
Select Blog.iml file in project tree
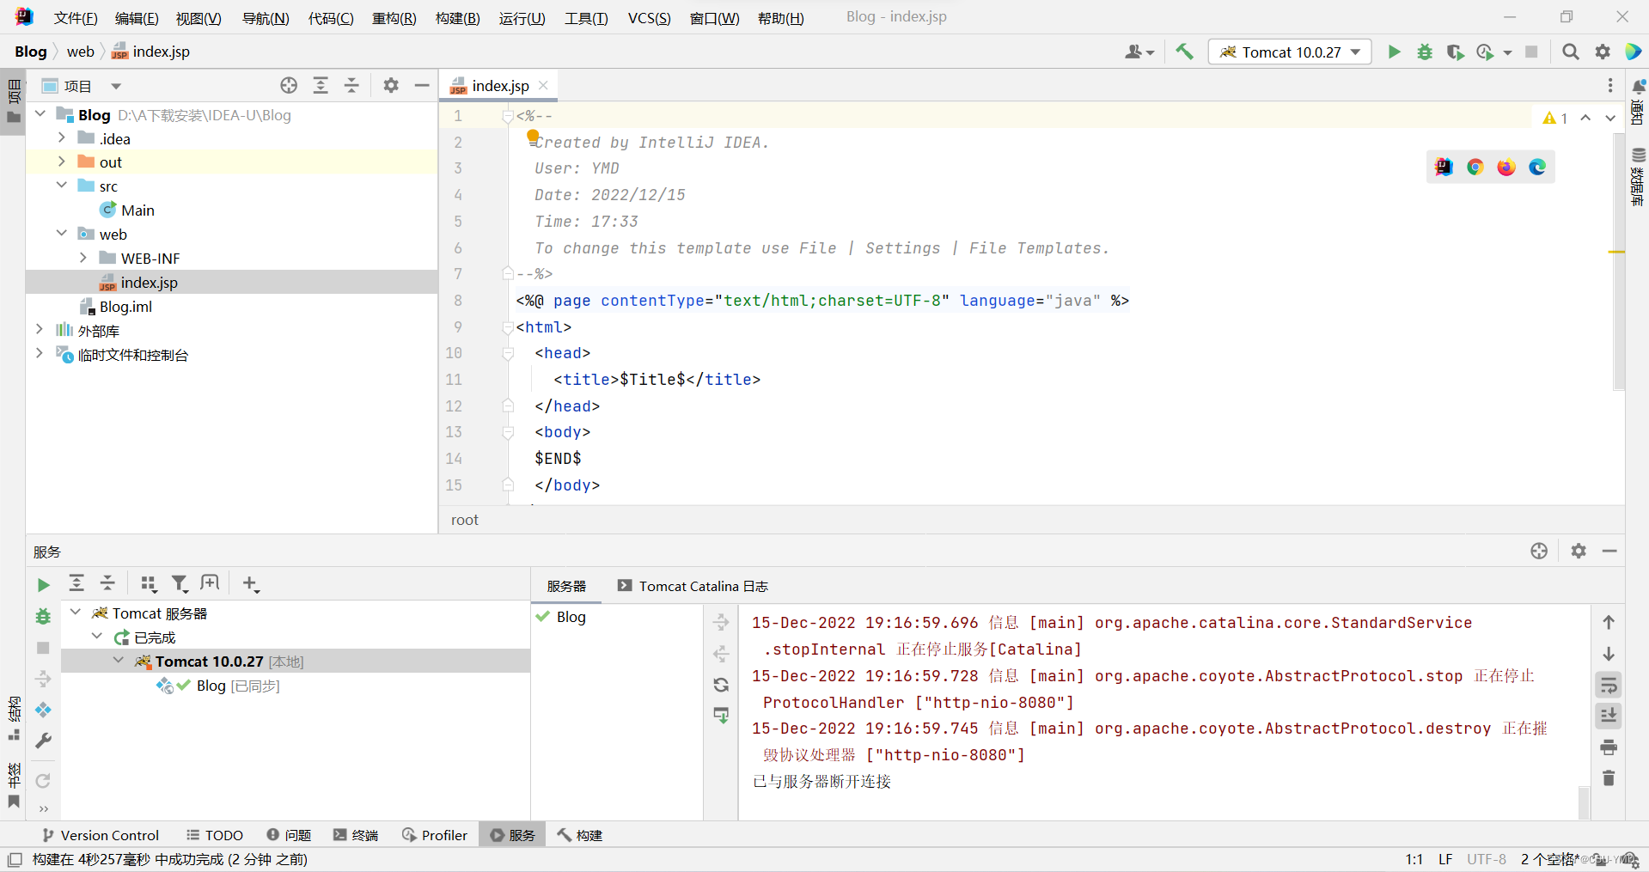coord(125,307)
